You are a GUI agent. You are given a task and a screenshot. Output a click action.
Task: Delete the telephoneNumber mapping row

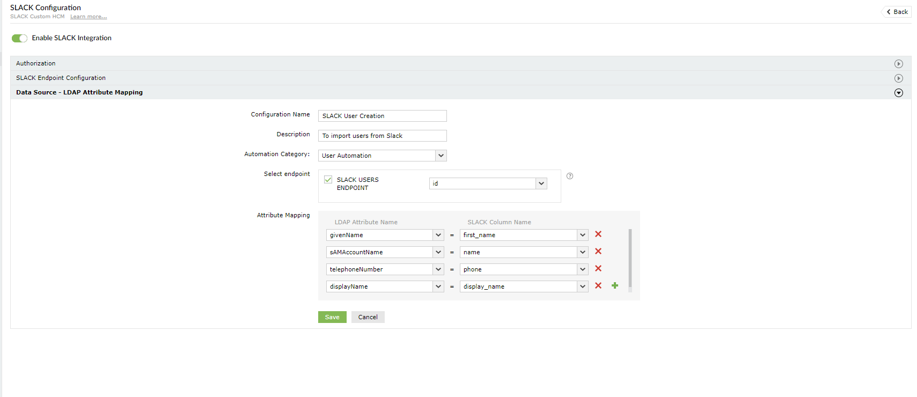pyautogui.click(x=598, y=269)
